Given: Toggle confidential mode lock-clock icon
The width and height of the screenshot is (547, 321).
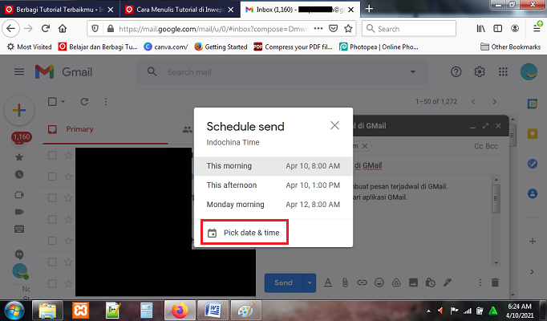Looking at the screenshot, I should click(x=430, y=282).
